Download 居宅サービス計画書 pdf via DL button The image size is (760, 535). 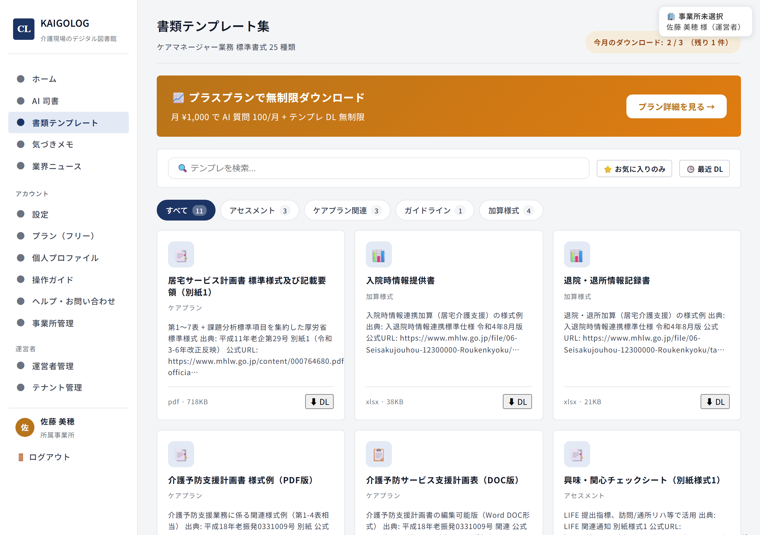[319, 402]
